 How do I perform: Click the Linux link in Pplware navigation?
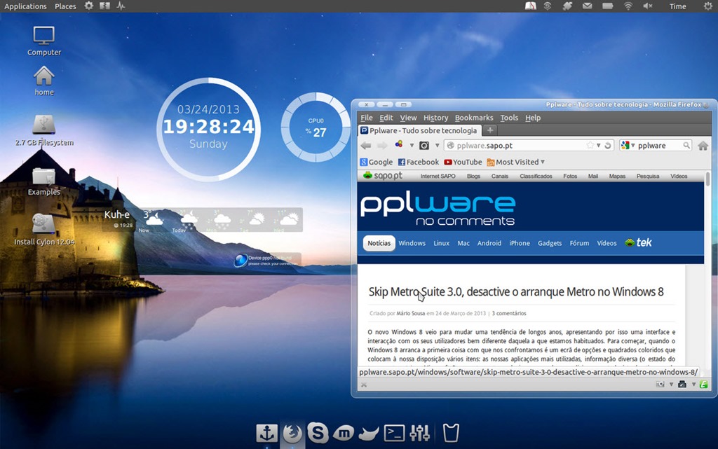(442, 243)
